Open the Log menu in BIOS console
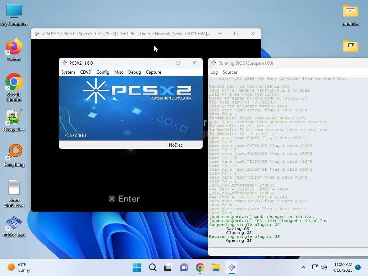 [214, 72]
